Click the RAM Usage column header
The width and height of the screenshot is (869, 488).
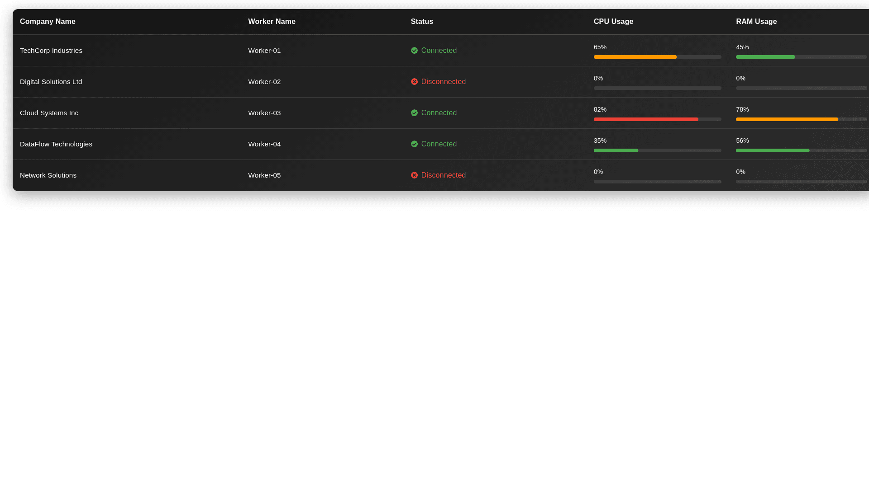pos(756,22)
